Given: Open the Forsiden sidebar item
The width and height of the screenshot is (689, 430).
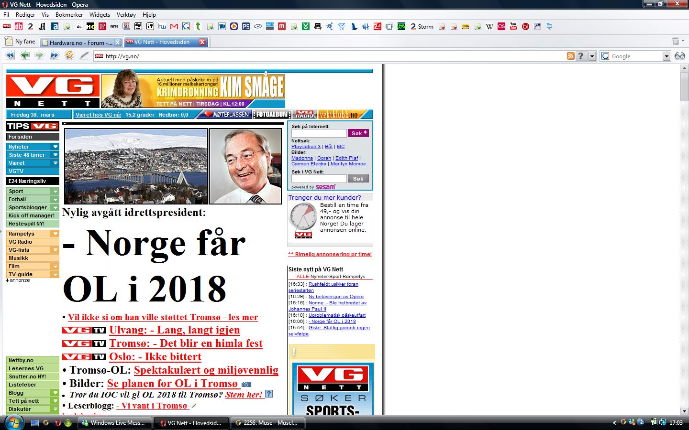Looking at the screenshot, I should click(33, 137).
